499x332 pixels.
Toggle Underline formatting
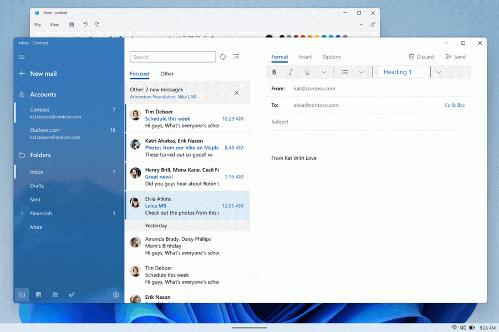pos(307,72)
